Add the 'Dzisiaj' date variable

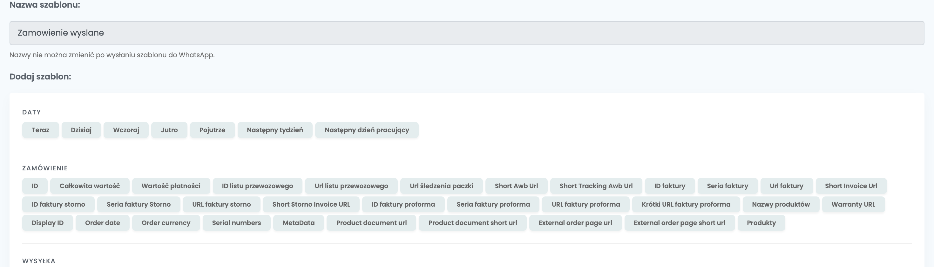pyautogui.click(x=81, y=130)
